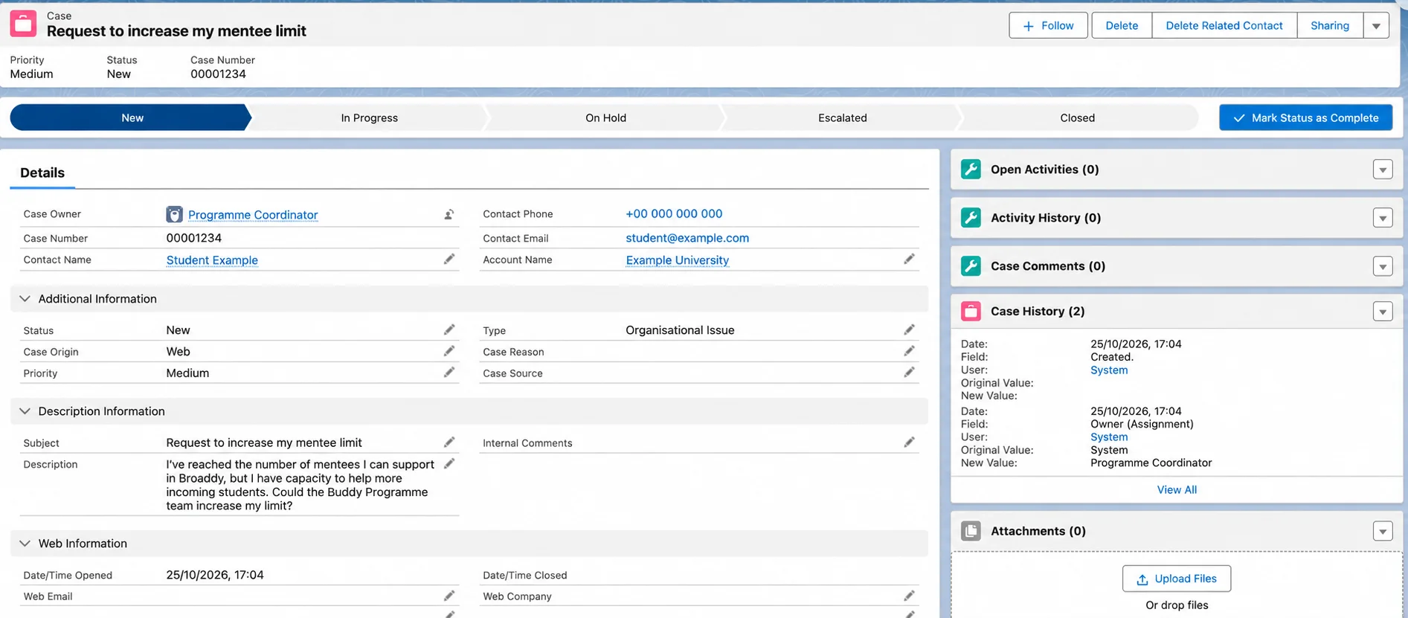
Task: Open the Attachments dropdown menu
Action: tap(1383, 531)
